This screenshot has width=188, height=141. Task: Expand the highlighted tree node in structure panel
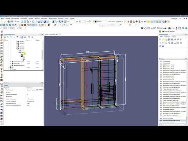18,52
